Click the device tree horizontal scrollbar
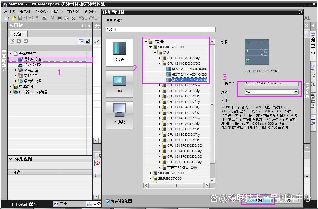 [x=176, y=185]
